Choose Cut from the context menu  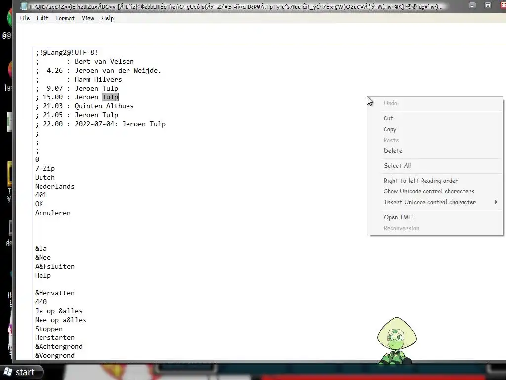point(388,118)
